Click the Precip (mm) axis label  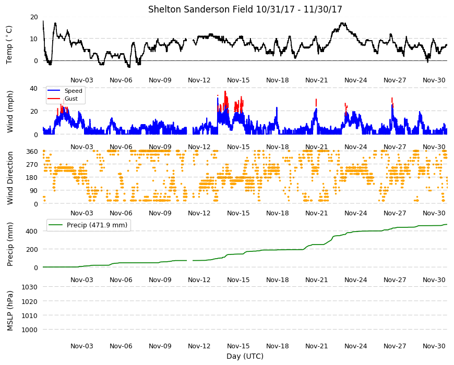pyautogui.click(x=10, y=244)
